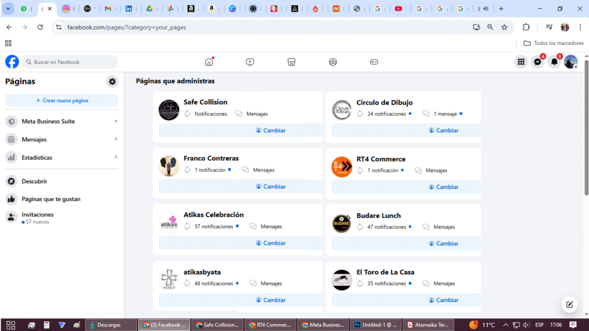This screenshot has width=589, height=331.
Task: View site information icon in address bar
Action: [59, 27]
